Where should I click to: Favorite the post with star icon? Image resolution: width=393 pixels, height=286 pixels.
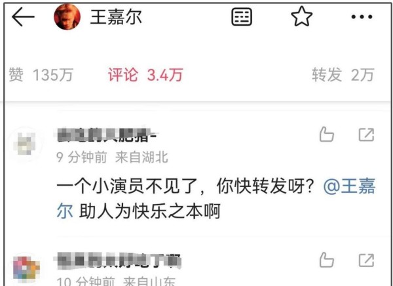pos(302,16)
